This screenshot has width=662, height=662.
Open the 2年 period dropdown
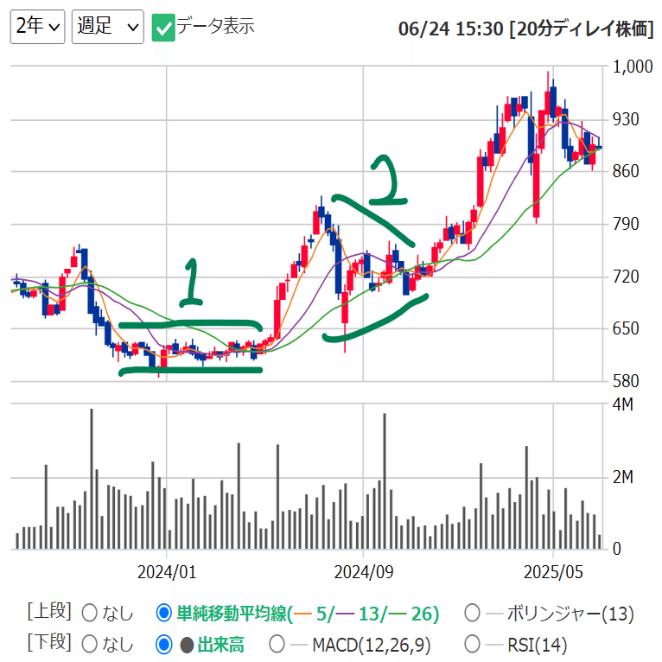37,27
